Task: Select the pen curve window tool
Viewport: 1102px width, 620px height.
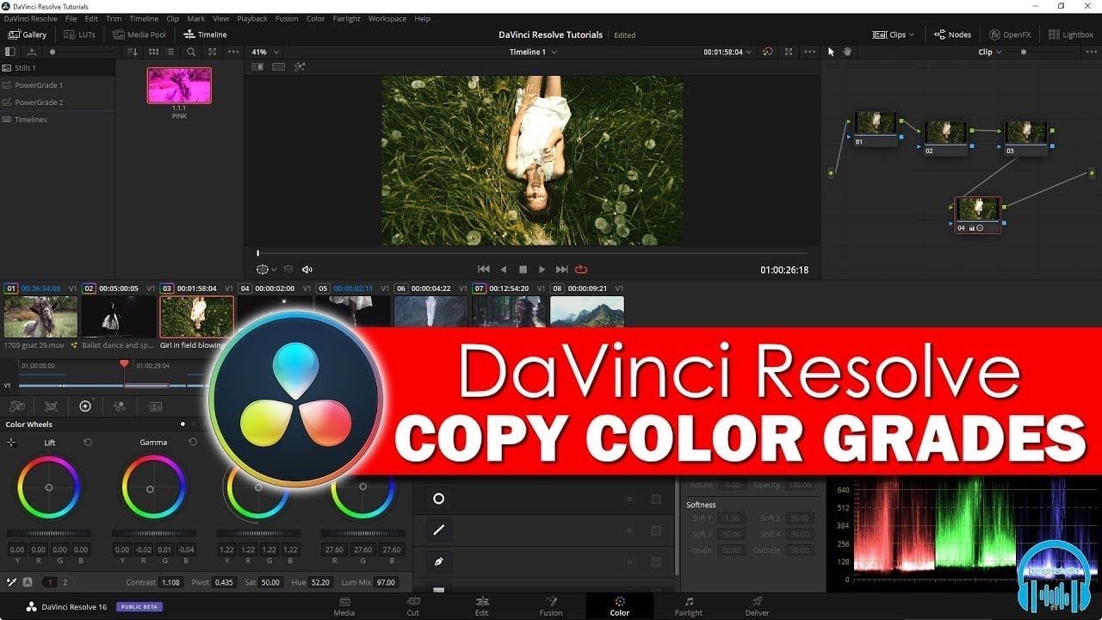Action: [x=438, y=561]
